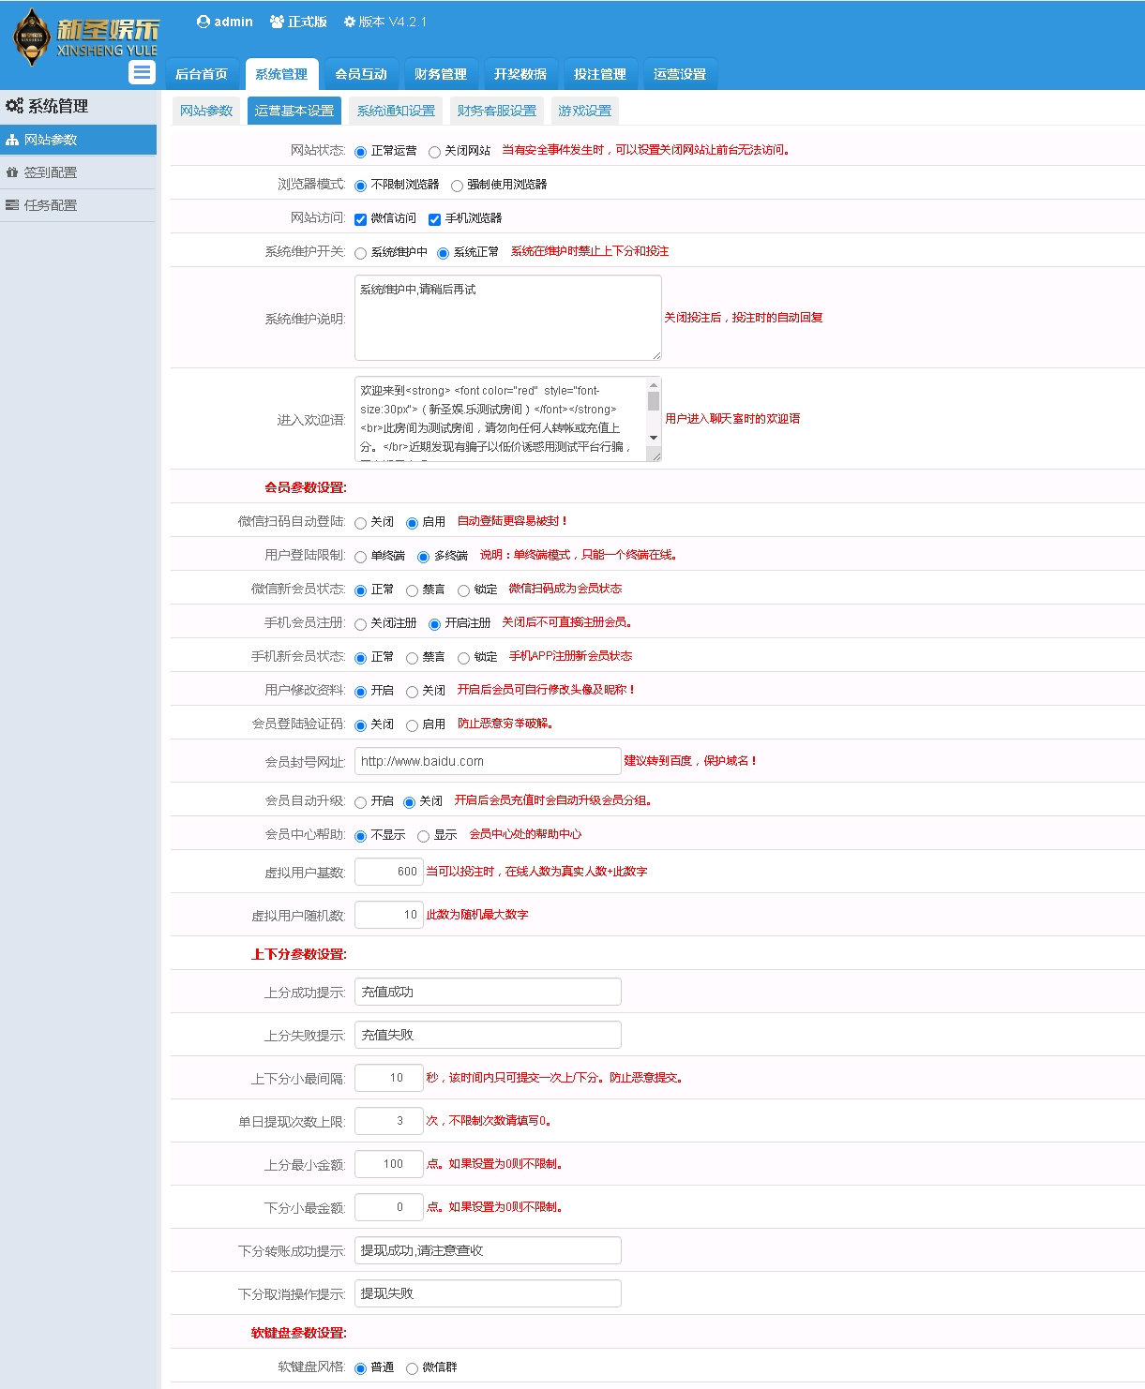Choose 系统维护中 radio option
Image resolution: width=1145 pixels, height=1389 pixels.
point(360,253)
